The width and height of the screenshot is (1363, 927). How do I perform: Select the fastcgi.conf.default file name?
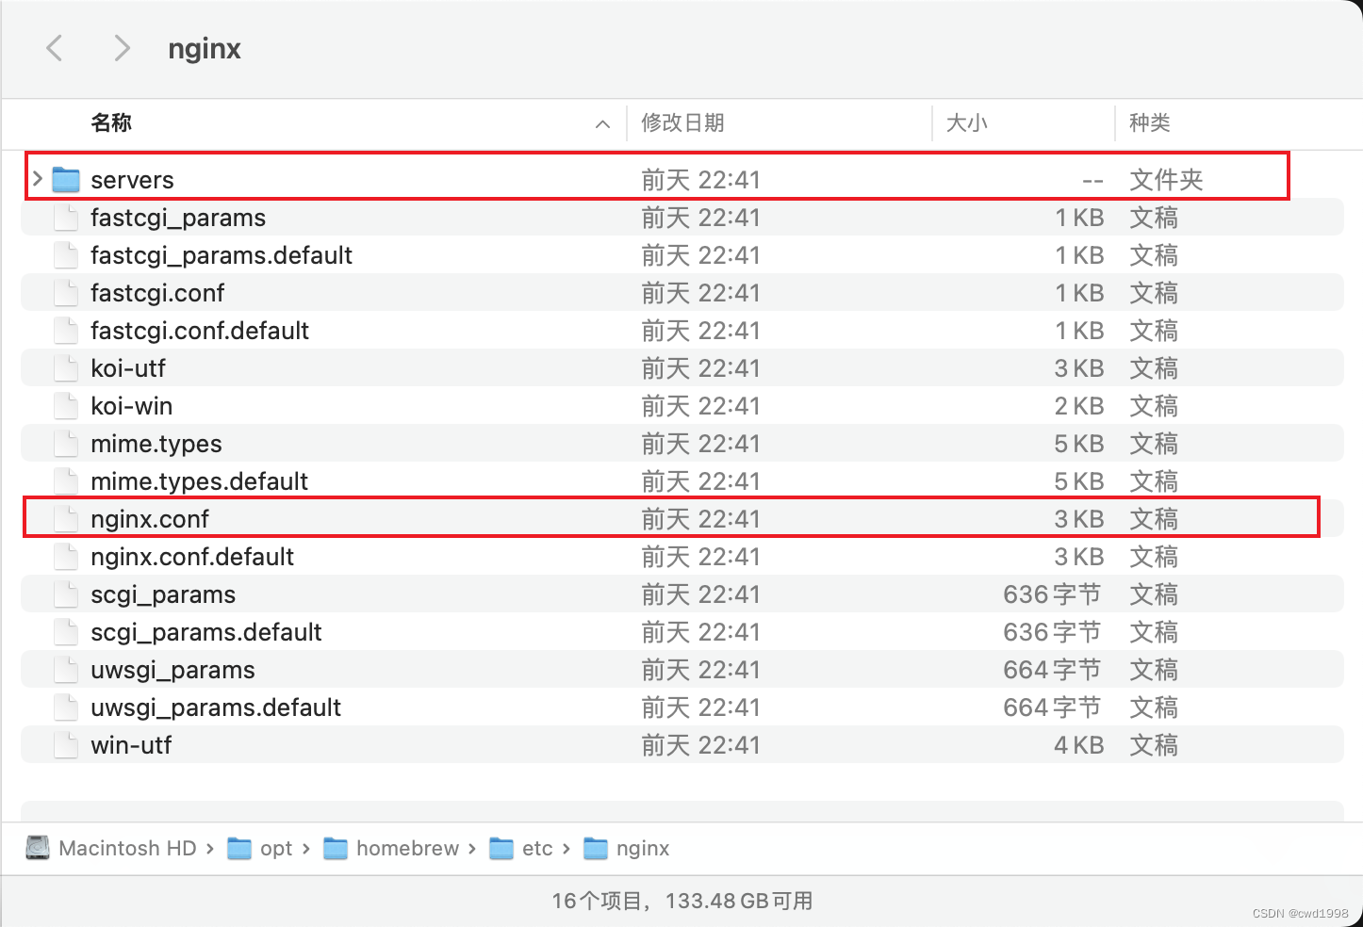(200, 331)
